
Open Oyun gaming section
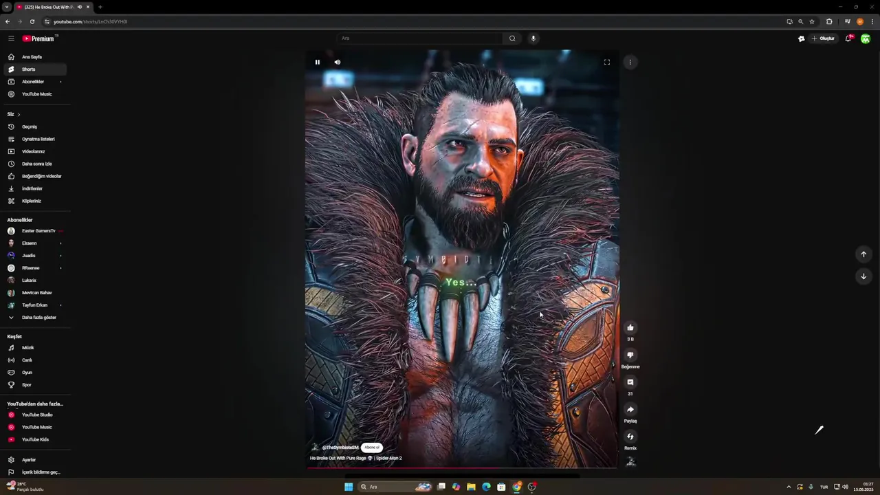pyautogui.click(x=34, y=373)
